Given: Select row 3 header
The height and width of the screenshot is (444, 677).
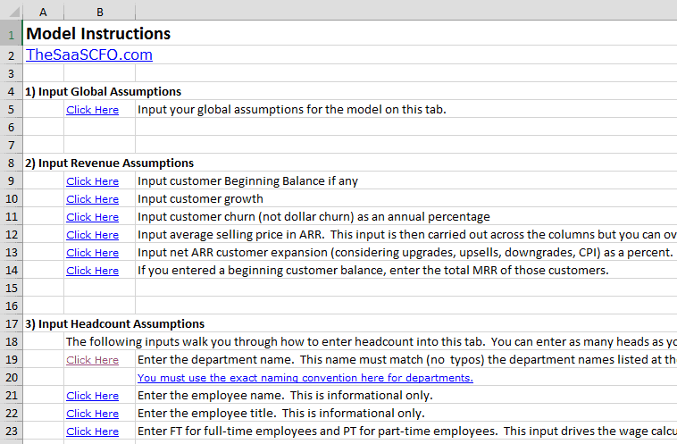Looking at the screenshot, I should (x=12, y=74).
